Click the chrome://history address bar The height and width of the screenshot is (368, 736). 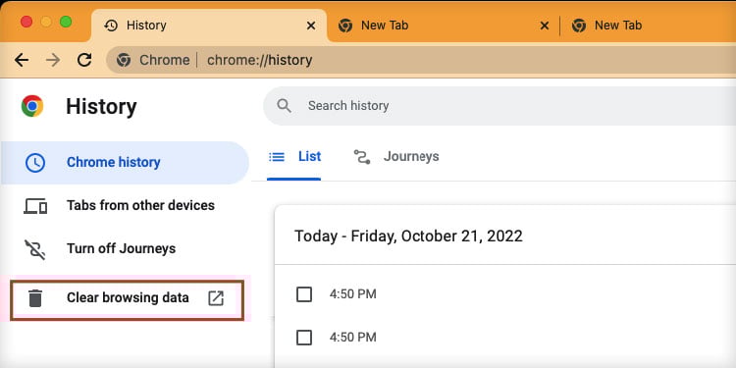click(421, 60)
